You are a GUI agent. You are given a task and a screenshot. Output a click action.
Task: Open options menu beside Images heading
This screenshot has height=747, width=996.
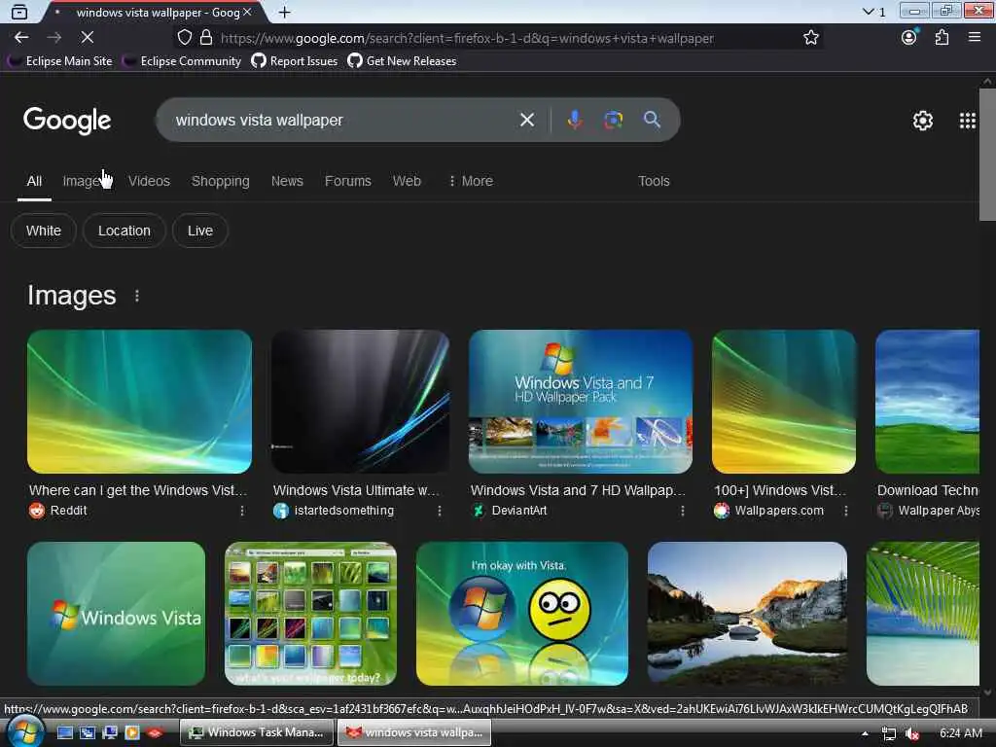(136, 296)
